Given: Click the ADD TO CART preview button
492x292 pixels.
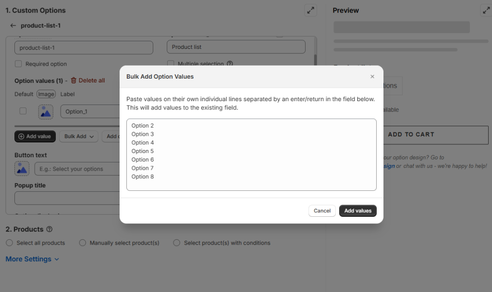Looking at the screenshot, I should click(x=411, y=135).
